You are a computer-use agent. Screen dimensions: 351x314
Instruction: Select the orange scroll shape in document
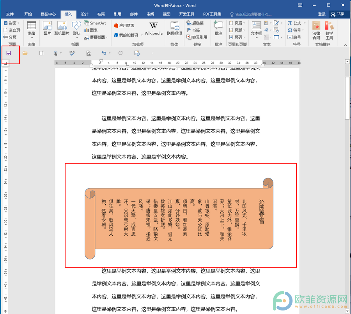tap(179, 218)
